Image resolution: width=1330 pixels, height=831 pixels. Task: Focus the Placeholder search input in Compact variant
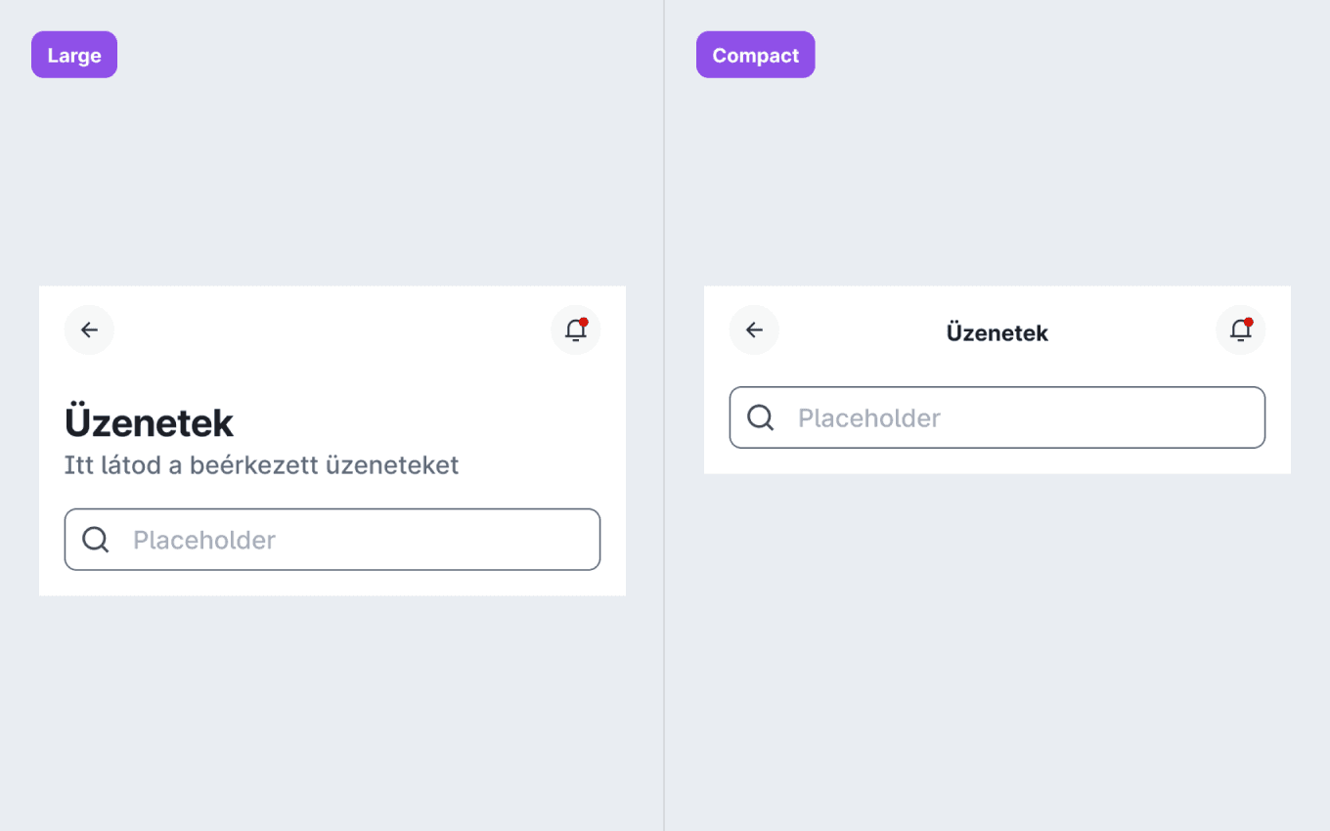click(997, 417)
